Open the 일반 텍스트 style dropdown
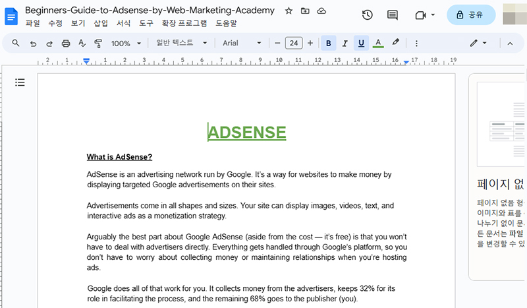This screenshot has height=308, width=527. (182, 43)
